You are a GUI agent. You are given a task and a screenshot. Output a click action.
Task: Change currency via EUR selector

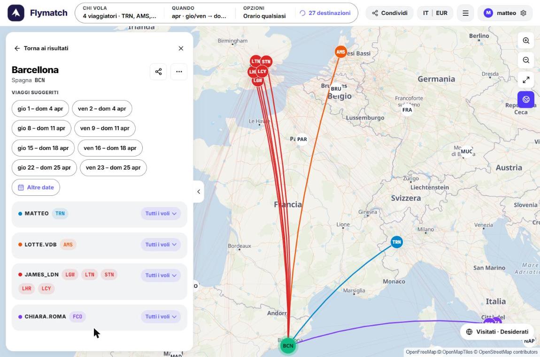pyautogui.click(x=441, y=13)
